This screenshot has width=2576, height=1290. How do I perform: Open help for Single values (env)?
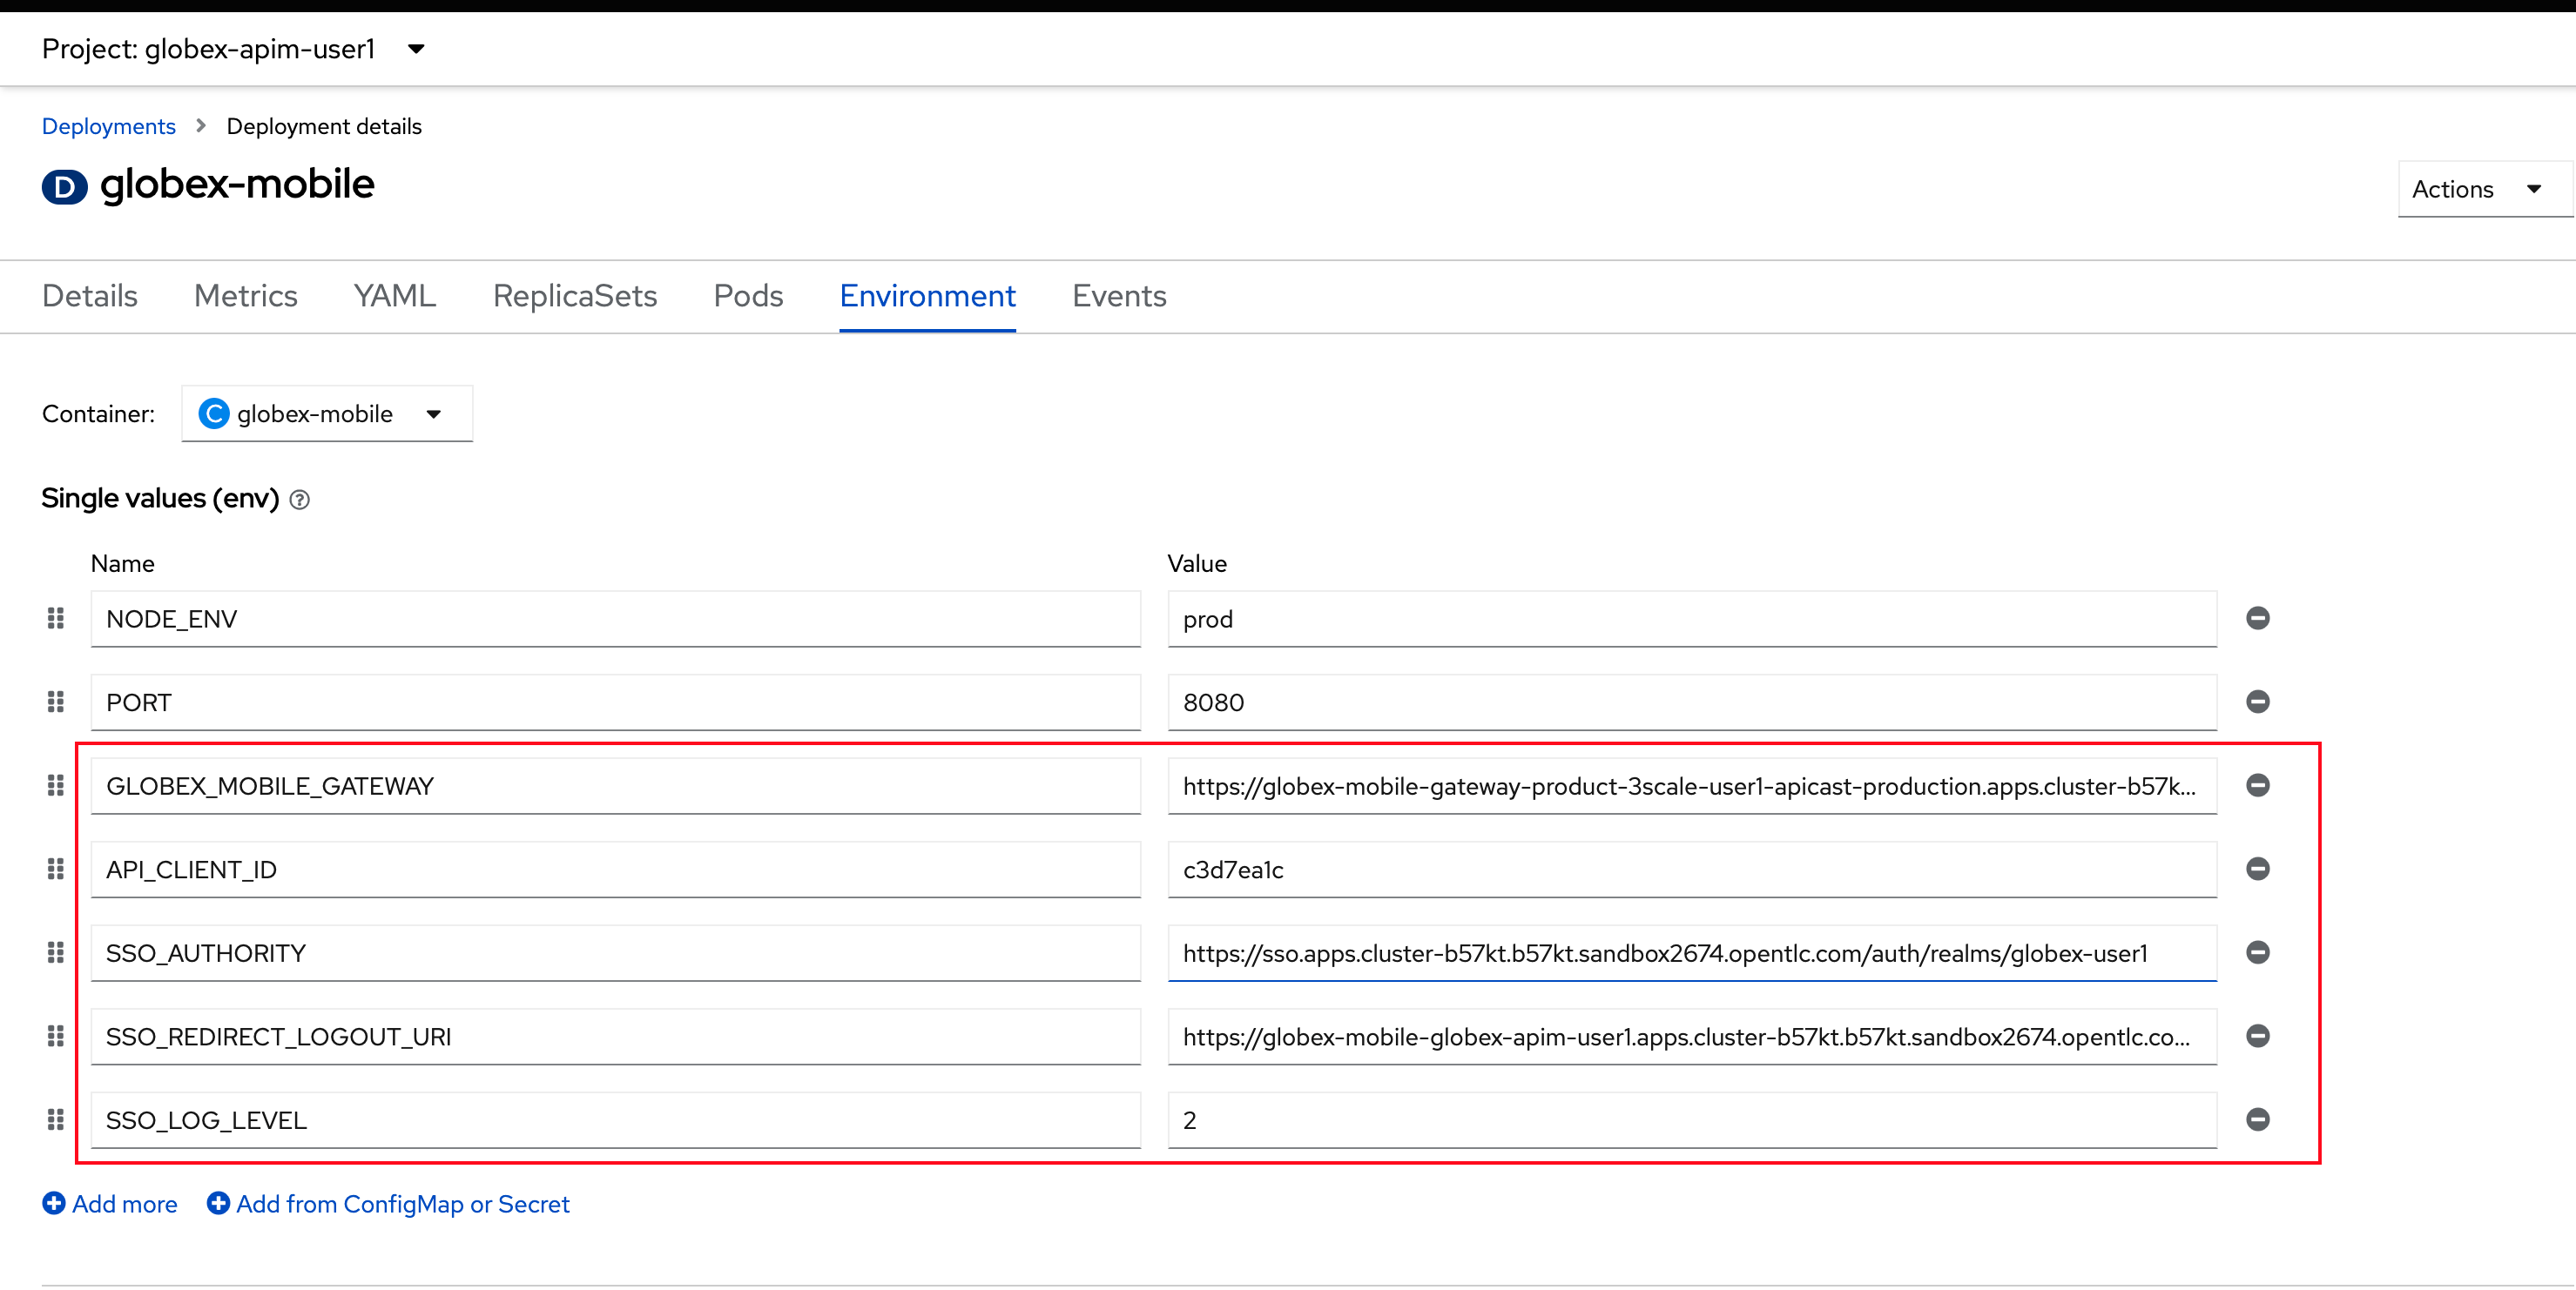299,500
